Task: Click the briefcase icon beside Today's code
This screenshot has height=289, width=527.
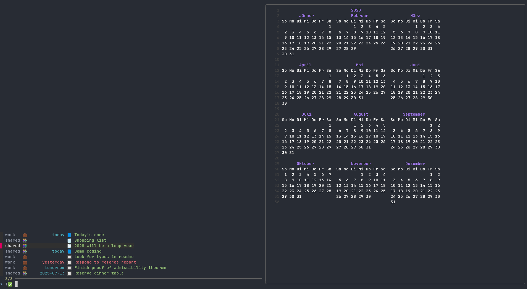Action: (25, 235)
